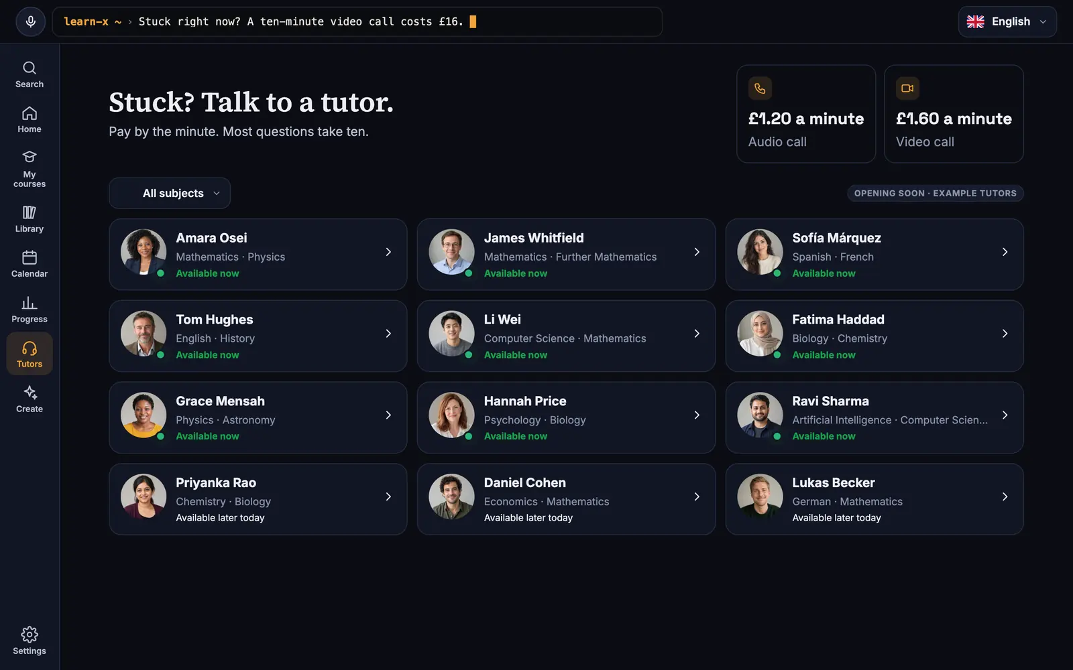Click Ravi Sharma's profile photo
1073x670 pixels.
point(760,415)
